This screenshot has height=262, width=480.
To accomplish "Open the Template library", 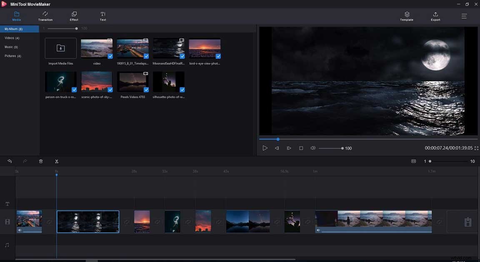I will [x=406, y=16].
